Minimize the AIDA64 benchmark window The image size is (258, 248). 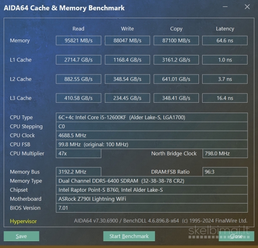pos(225,7)
